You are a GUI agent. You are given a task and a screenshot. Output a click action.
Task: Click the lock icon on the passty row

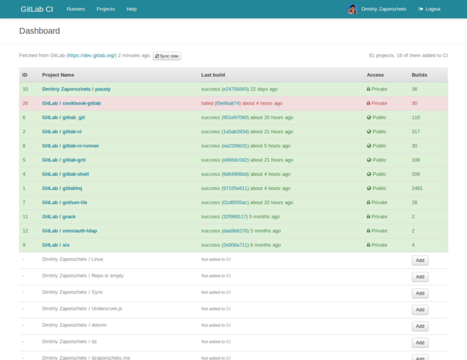tap(368, 89)
